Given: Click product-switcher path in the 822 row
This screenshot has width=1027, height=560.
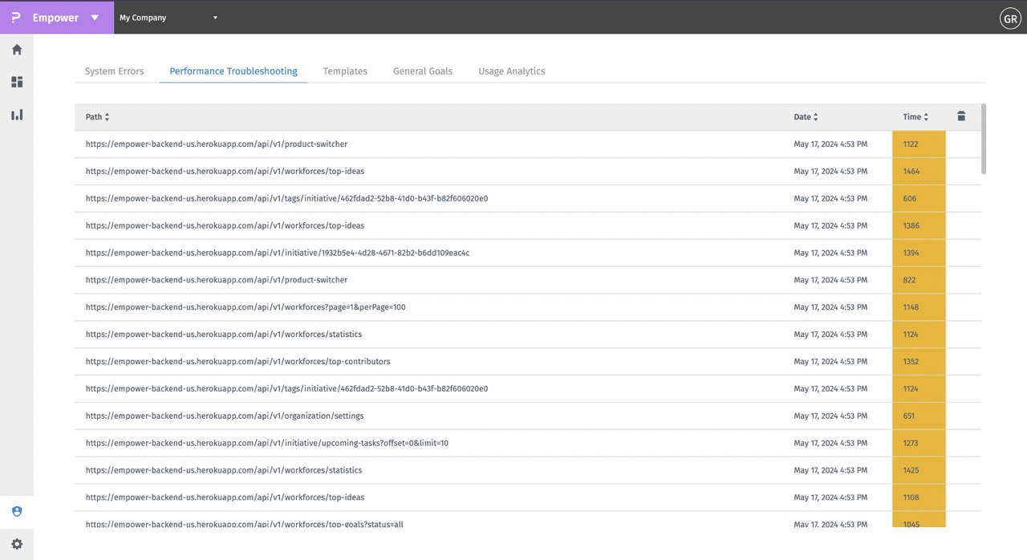Looking at the screenshot, I should coord(217,281).
